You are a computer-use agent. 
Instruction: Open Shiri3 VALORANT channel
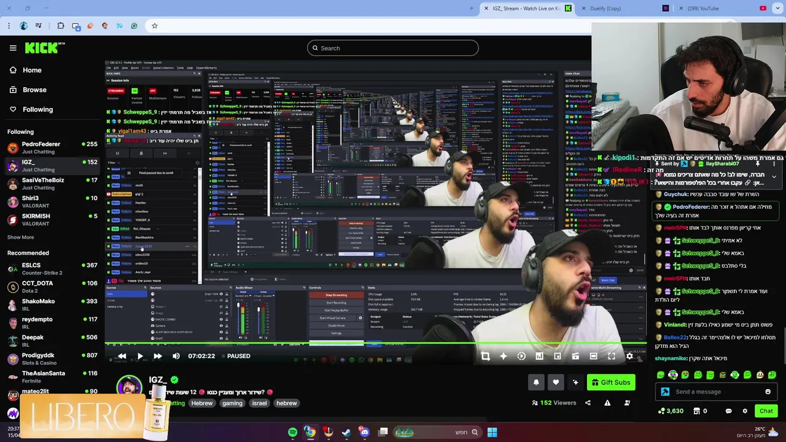click(52, 201)
